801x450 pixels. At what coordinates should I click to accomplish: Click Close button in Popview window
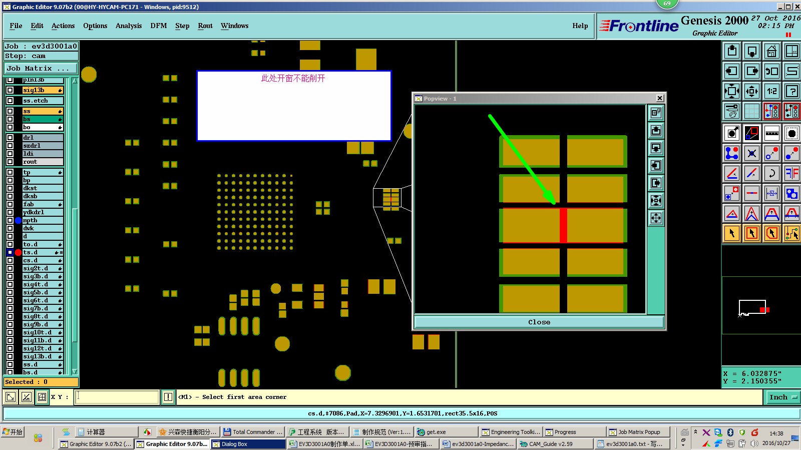coord(539,322)
